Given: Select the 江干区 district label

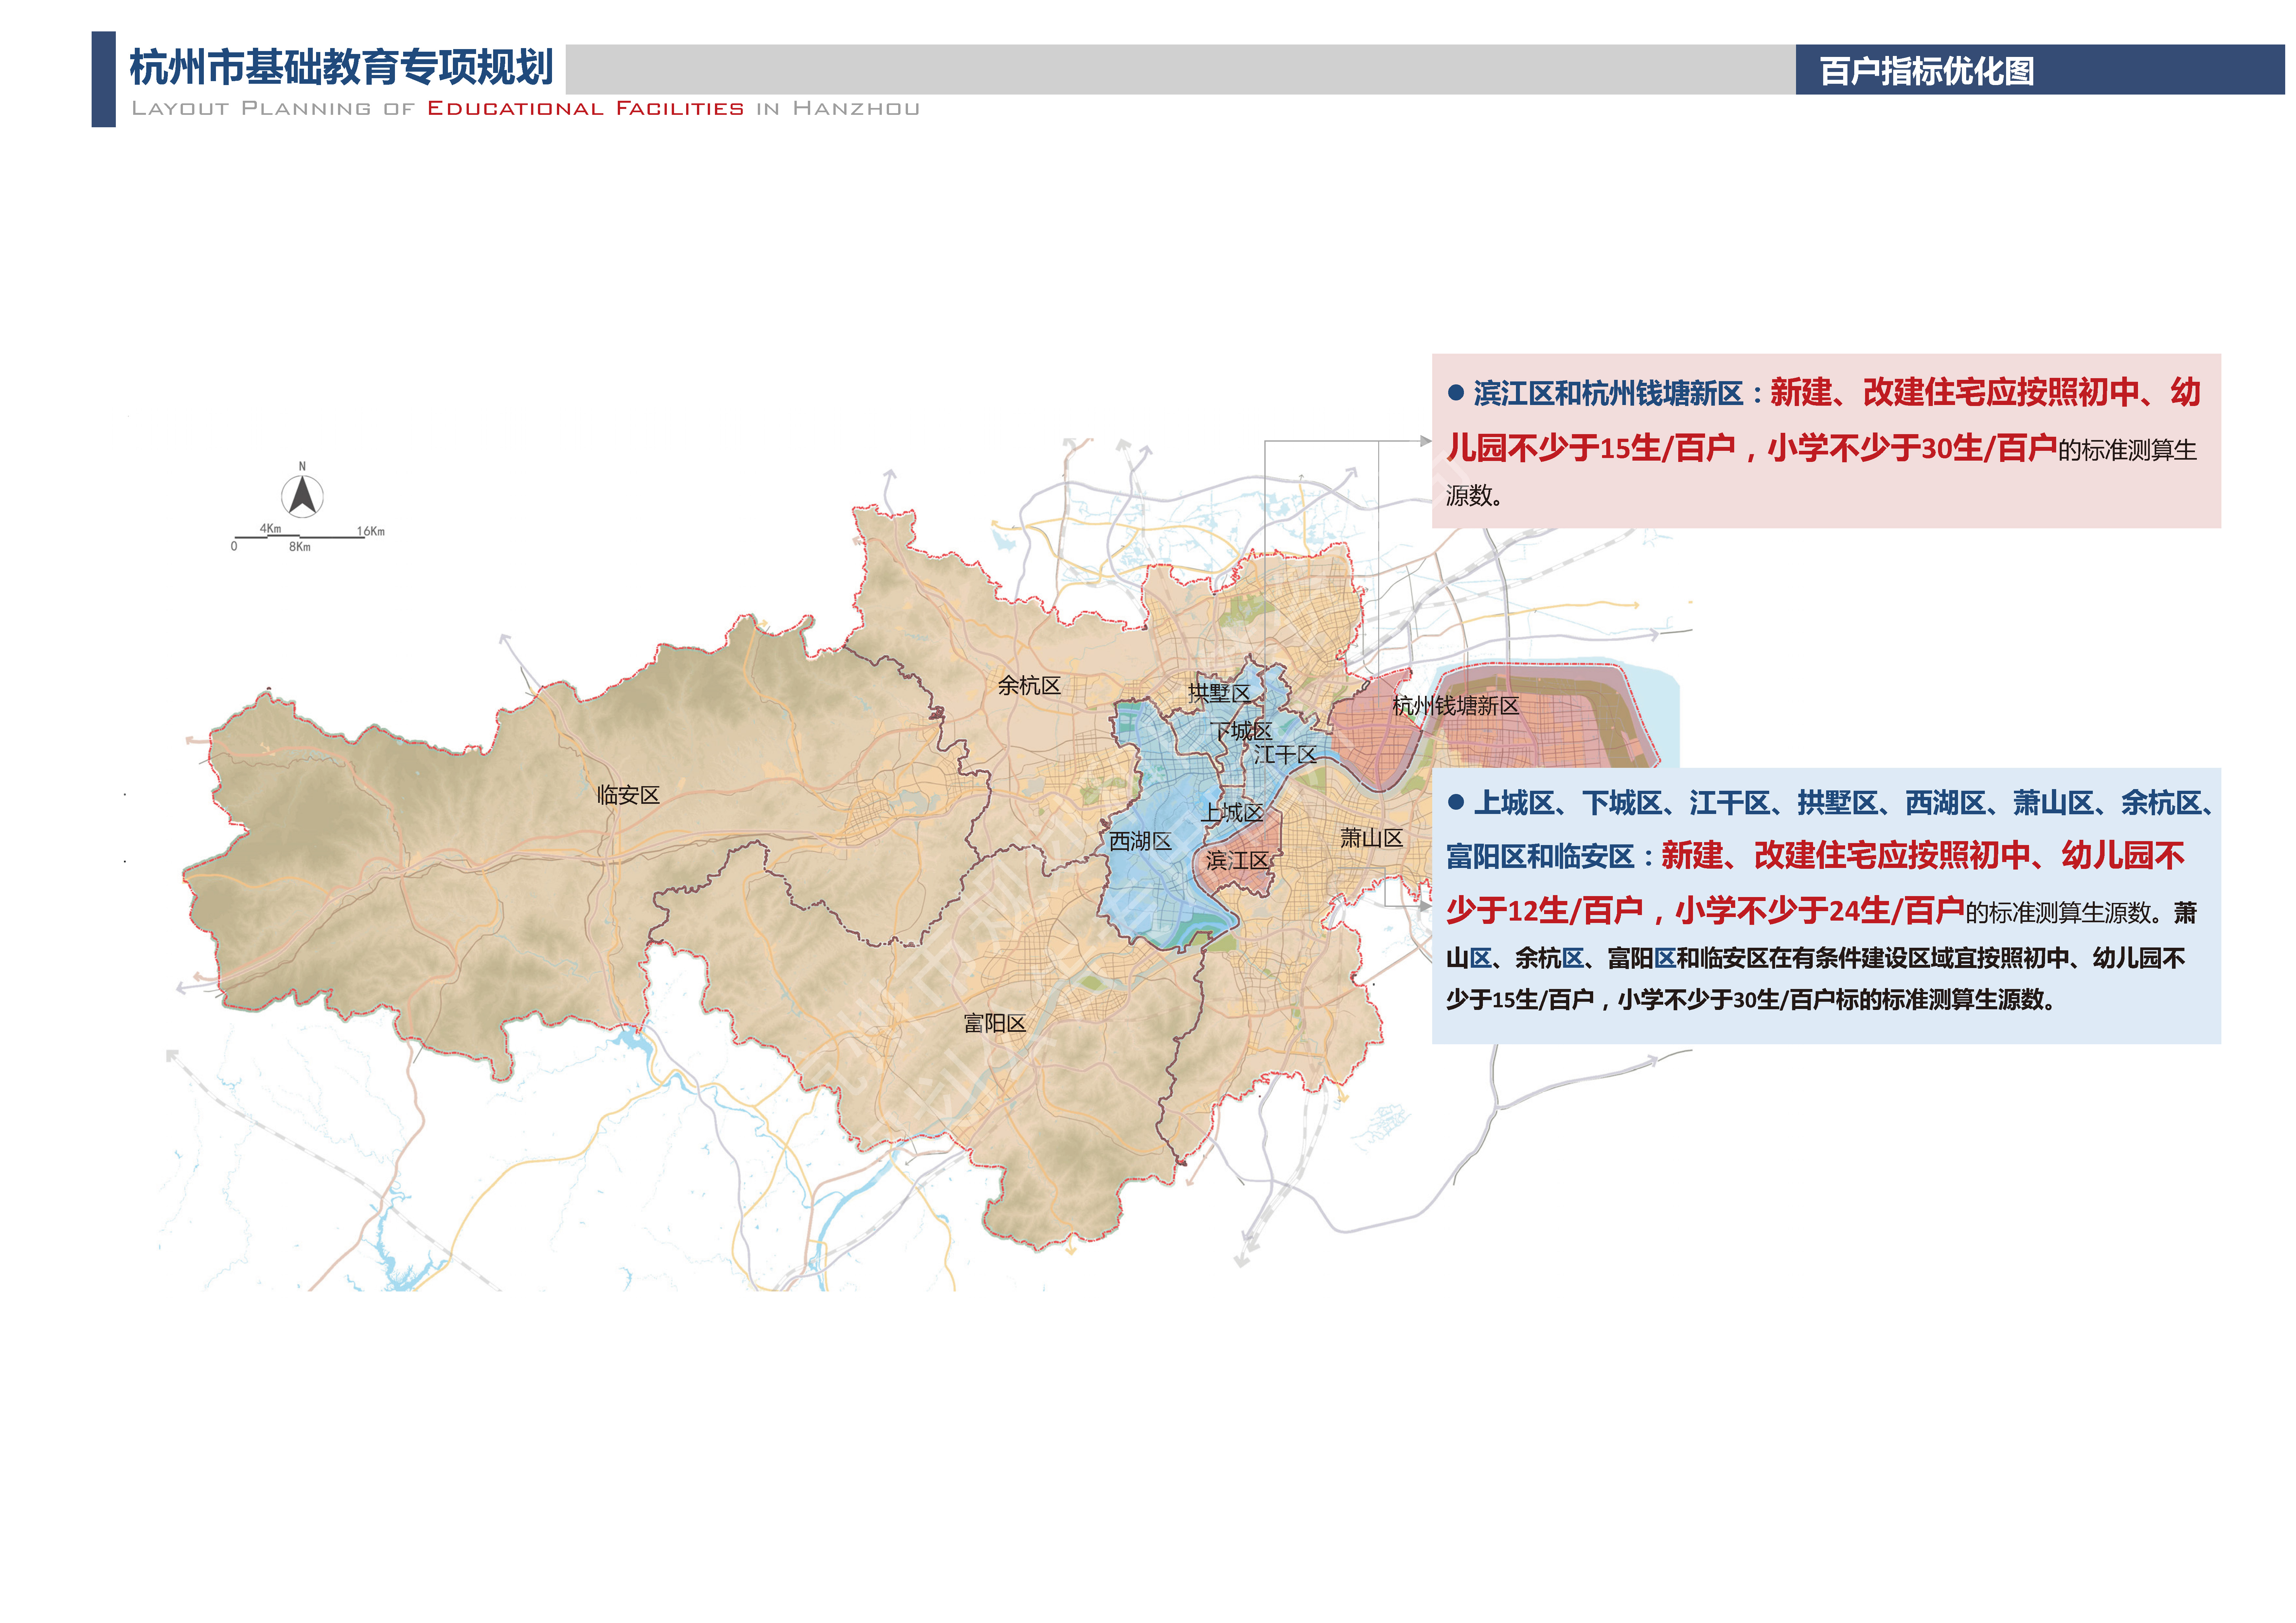Looking at the screenshot, I should tap(1285, 755).
